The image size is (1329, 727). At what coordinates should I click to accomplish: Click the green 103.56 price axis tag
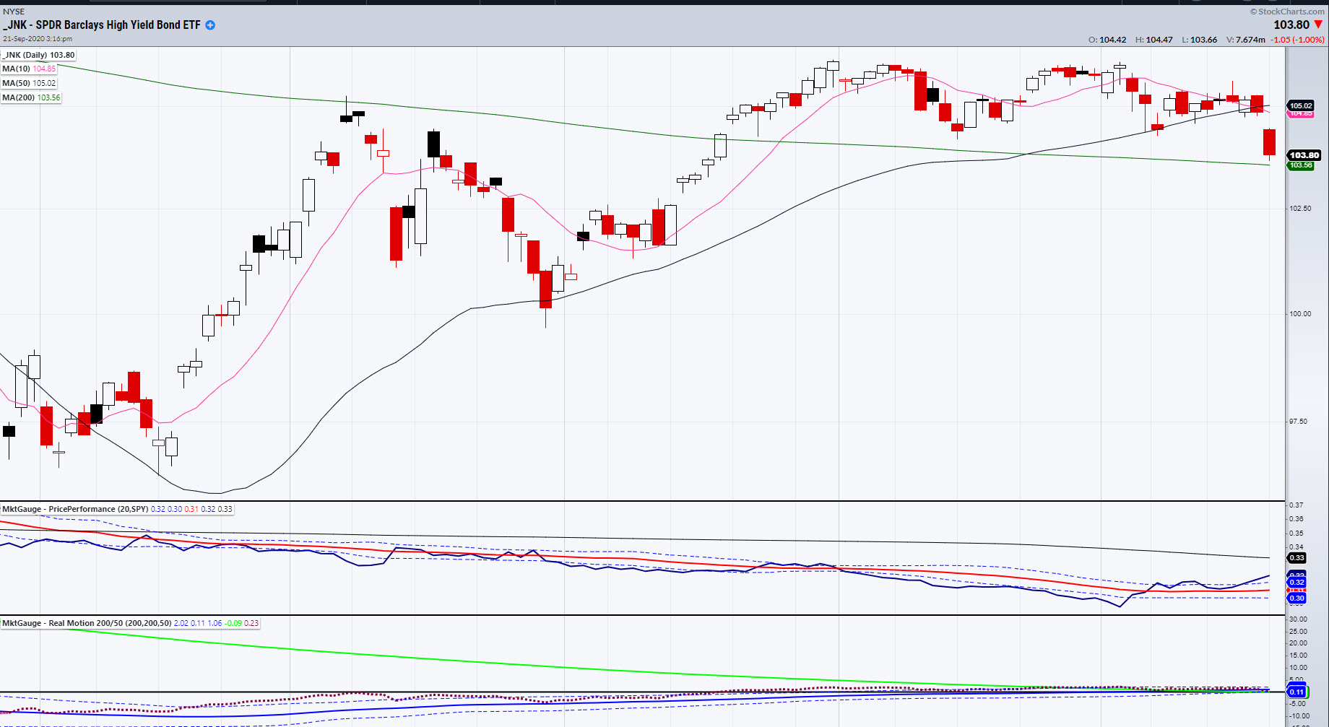click(1301, 165)
